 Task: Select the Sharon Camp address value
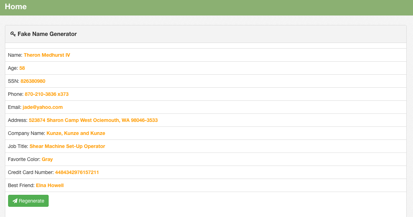point(93,120)
